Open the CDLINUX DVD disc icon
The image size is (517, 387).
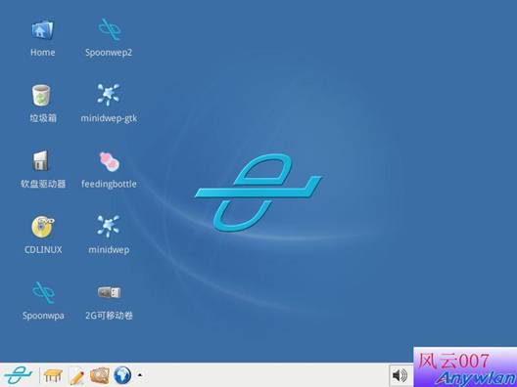click(x=43, y=227)
